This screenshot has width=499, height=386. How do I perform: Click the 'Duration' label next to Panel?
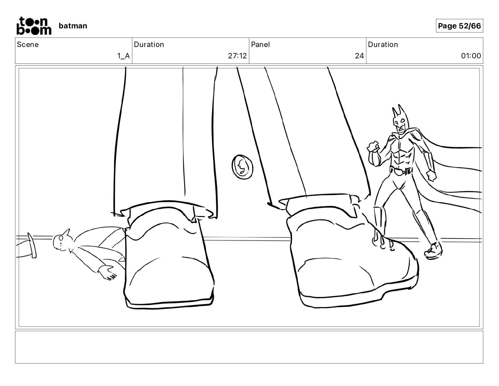383,44
